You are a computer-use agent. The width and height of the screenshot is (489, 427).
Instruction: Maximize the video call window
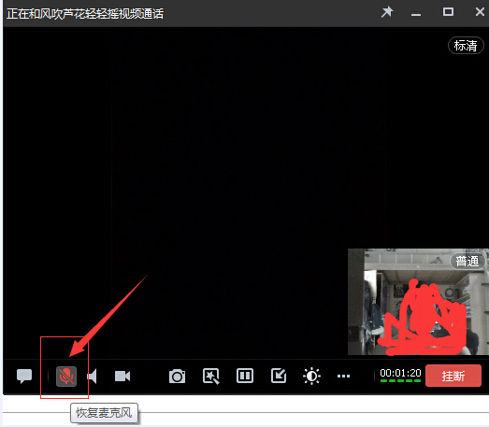coord(448,12)
